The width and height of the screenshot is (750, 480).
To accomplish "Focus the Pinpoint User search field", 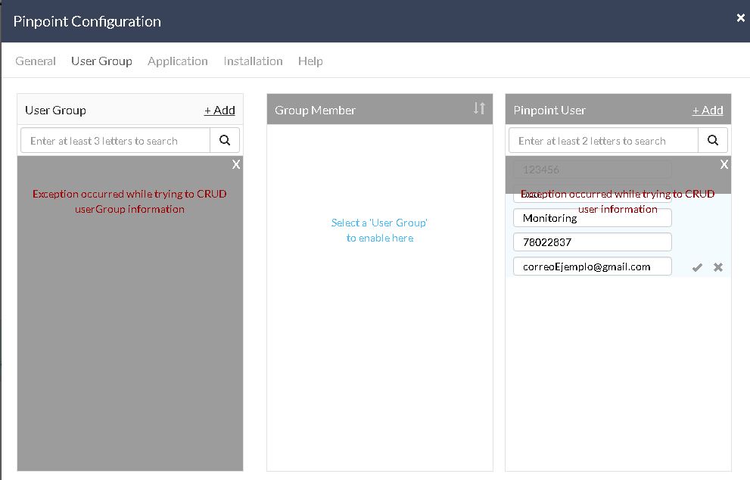I will (603, 140).
